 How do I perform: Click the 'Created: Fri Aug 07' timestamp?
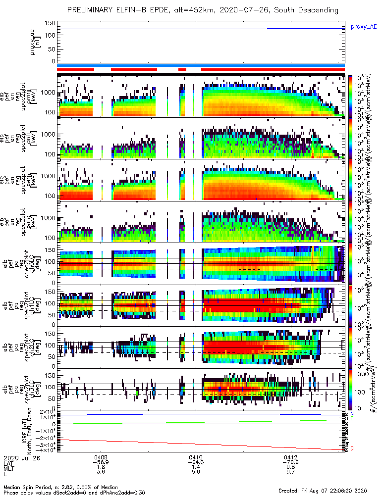pyautogui.click(x=323, y=491)
